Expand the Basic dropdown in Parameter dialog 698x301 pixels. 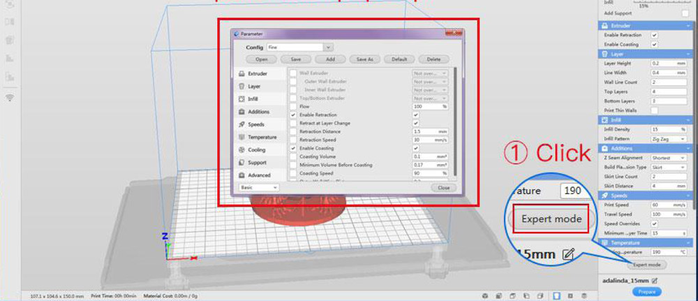259,187
